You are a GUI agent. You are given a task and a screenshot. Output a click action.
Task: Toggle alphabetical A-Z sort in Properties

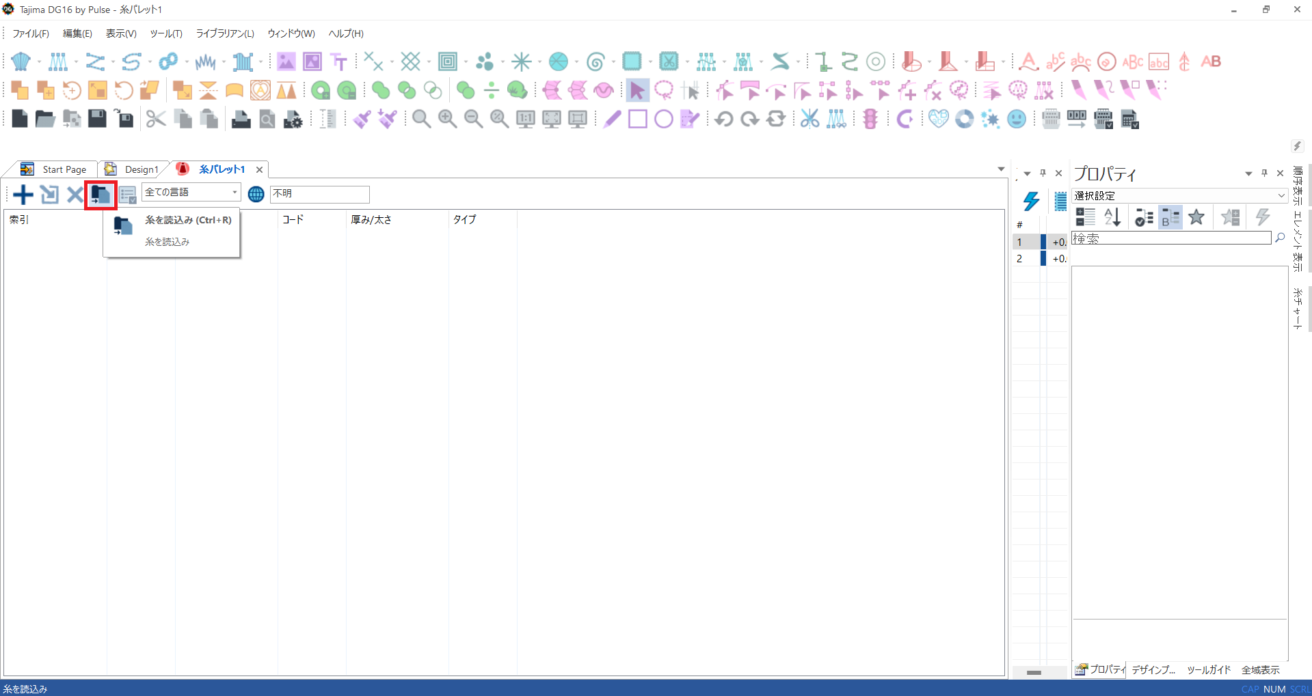[x=1112, y=217]
